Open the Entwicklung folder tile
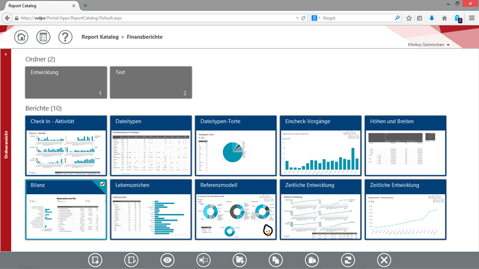Image resolution: width=479 pixels, height=269 pixels. (x=64, y=82)
